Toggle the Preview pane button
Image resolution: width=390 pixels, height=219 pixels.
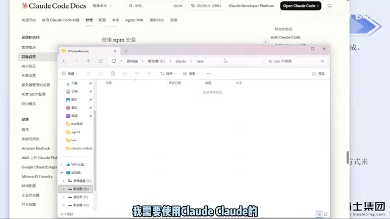tap(318, 74)
